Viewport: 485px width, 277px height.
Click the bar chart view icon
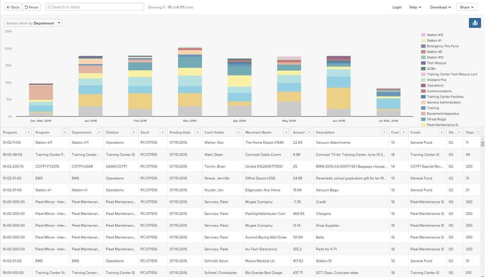coord(475,23)
